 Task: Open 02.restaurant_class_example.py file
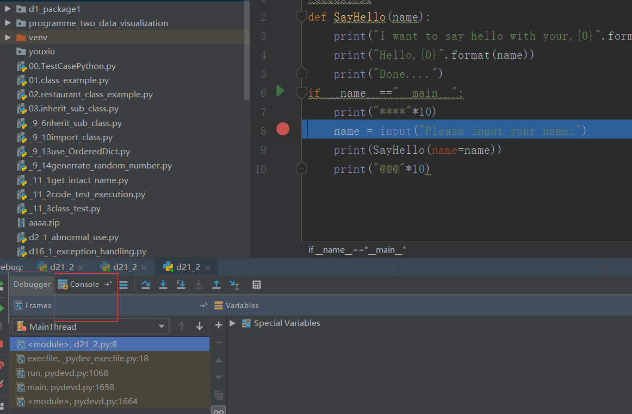pyautogui.click(x=85, y=94)
